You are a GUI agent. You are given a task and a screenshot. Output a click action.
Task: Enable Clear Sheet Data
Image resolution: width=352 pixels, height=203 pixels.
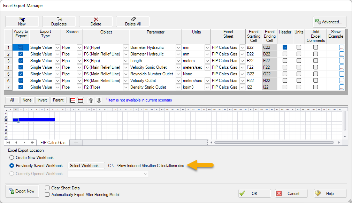click(47, 188)
